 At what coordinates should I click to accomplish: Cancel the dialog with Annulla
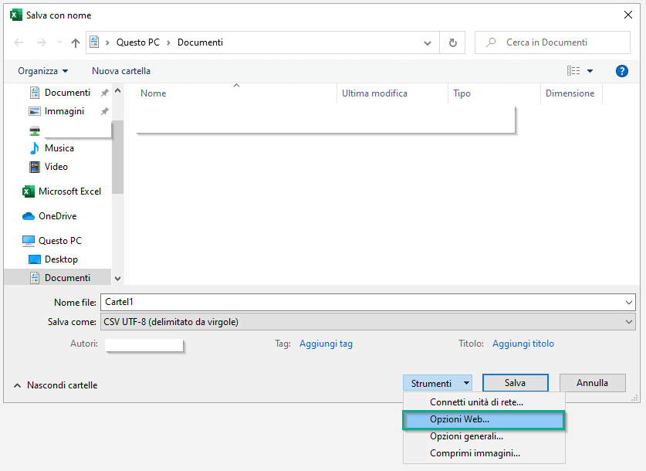coord(592,382)
